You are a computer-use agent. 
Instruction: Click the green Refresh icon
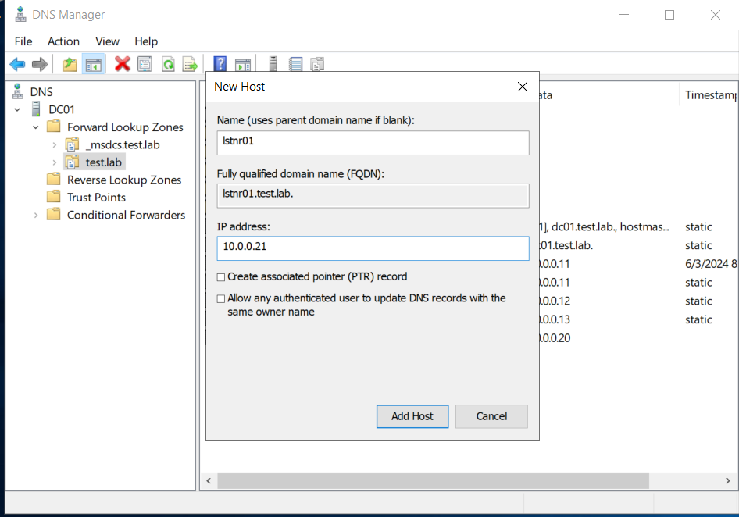coord(168,64)
